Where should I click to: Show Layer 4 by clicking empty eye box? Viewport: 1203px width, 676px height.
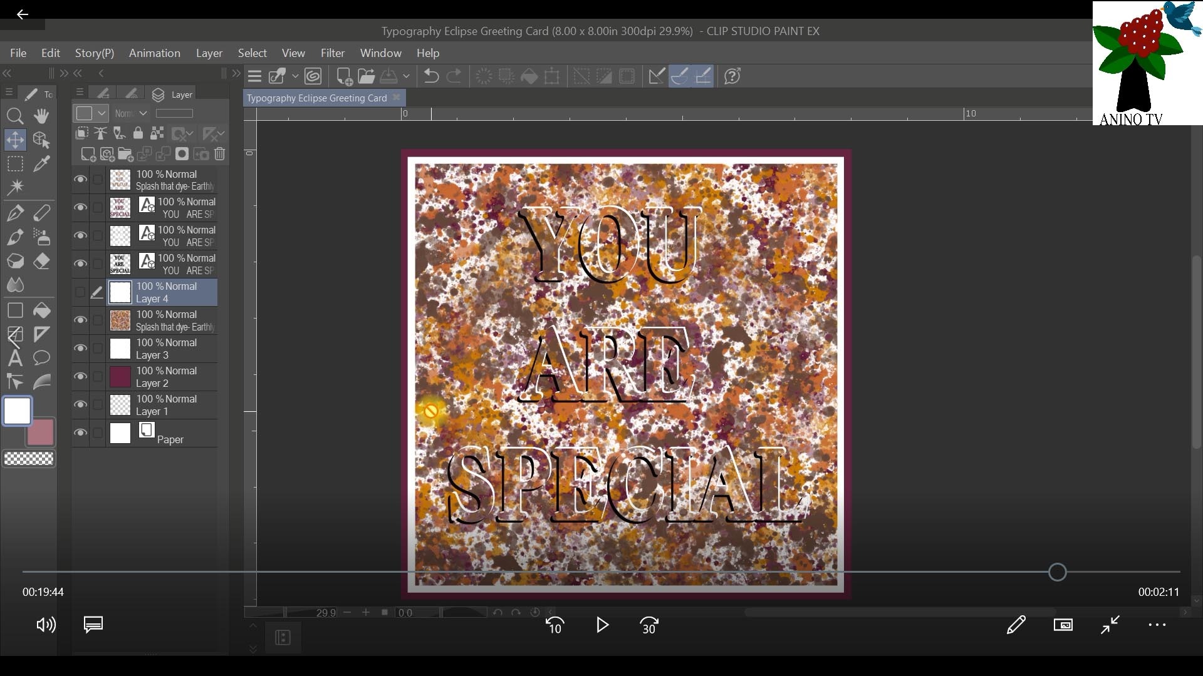80,292
